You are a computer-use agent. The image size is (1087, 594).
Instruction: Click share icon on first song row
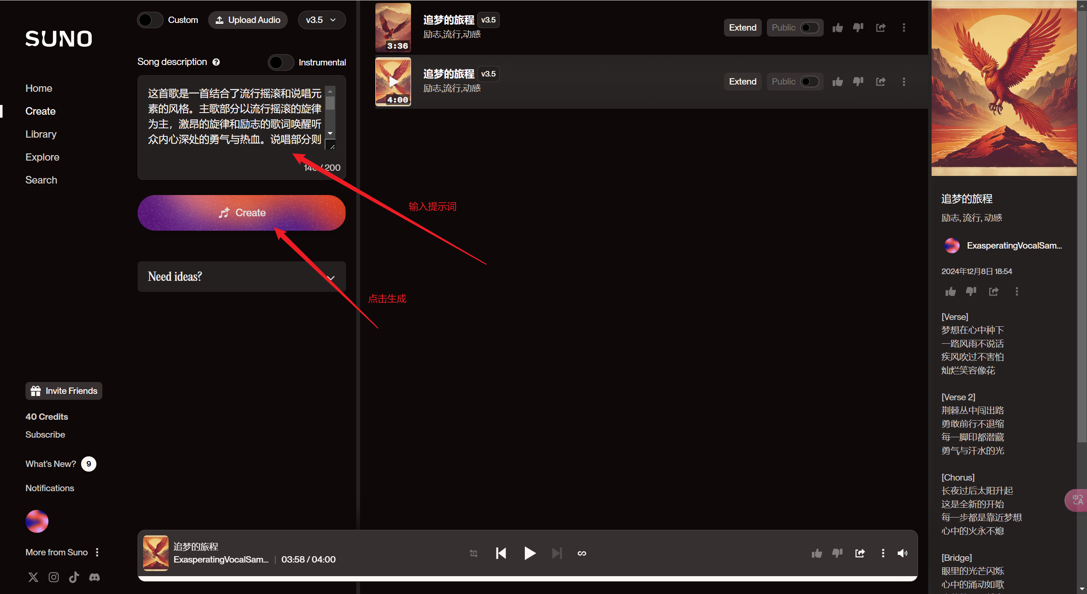[881, 28]
